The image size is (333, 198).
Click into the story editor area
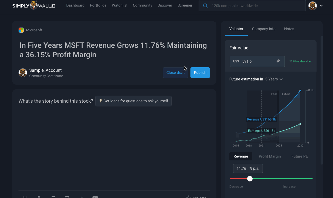114,149
